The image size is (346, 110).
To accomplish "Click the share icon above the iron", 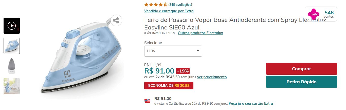I will pos(116,21).
